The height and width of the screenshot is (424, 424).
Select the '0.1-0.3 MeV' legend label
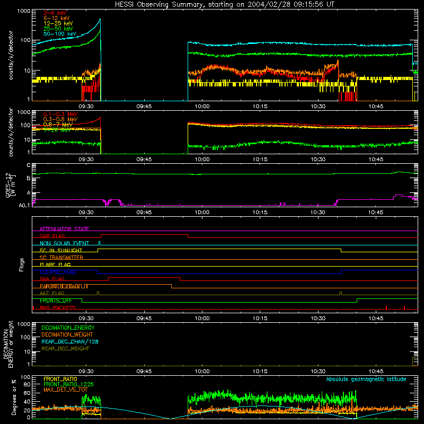60,114
